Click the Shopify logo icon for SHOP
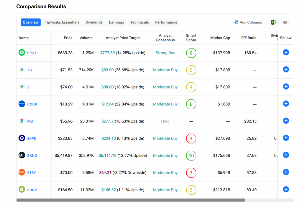The height and width of the screenshot is (208, 302). tap(22, 189)
